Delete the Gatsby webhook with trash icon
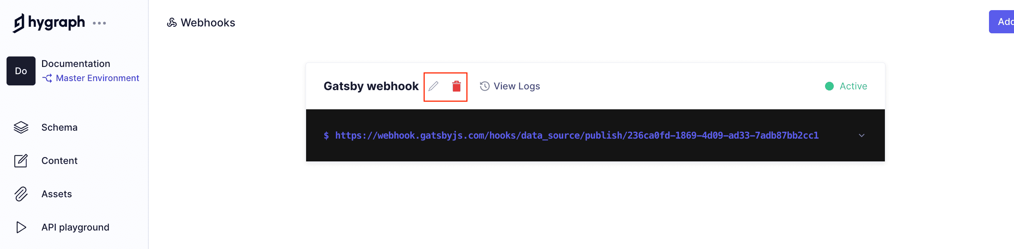This screenshot has width=1014, height=249. pos(457,86)
